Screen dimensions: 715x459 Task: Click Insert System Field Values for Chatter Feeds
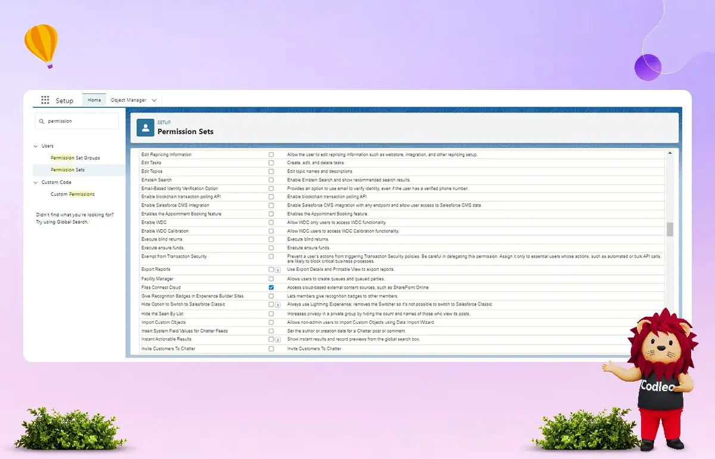(184, 331)
